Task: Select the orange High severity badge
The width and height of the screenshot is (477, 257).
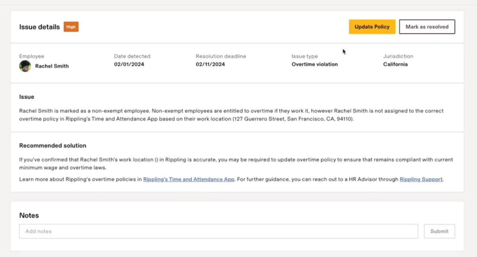Action: tap(71, 27)
